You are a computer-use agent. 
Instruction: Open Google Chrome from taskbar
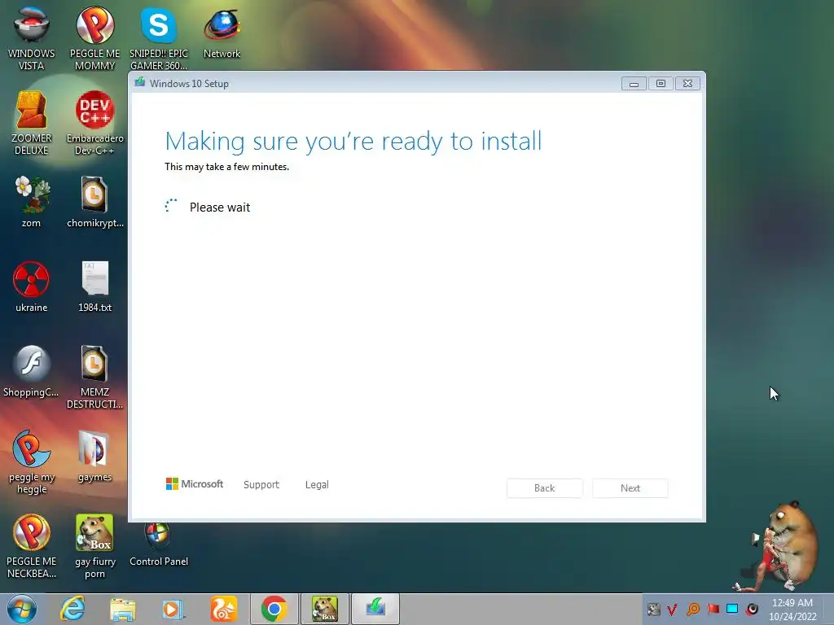pos(274,609)
